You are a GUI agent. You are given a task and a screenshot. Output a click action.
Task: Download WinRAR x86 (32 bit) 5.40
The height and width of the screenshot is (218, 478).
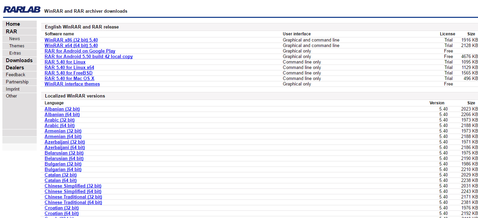(x=71, y=40)
